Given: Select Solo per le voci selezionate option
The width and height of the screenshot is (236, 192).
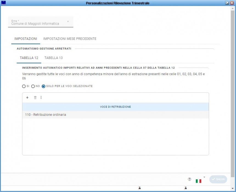Looking at the screenshot, I should pos(43,86).
